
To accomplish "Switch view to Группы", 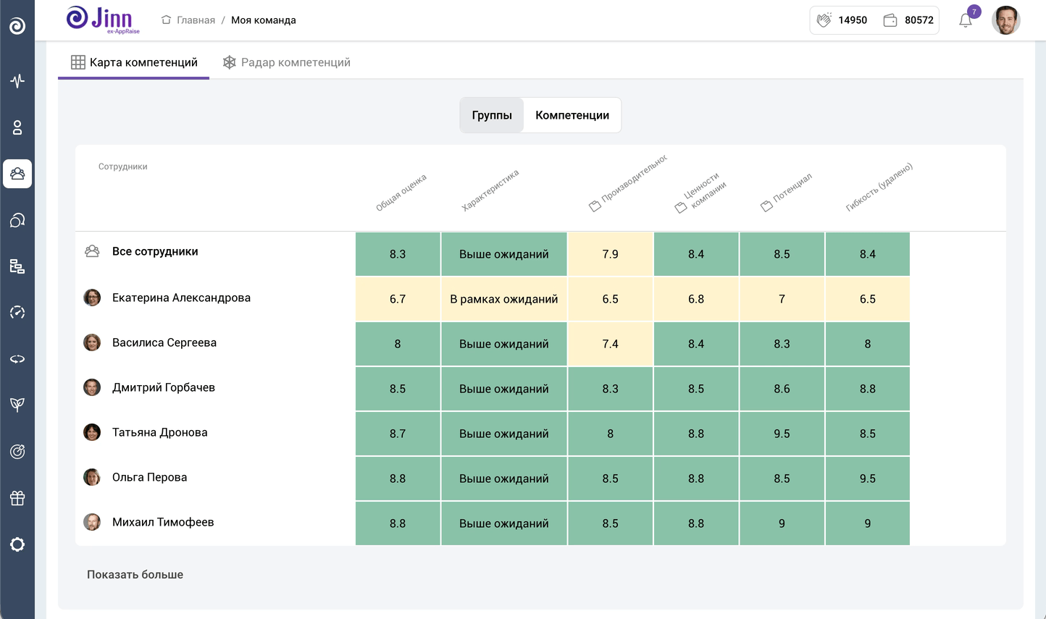I will (492, 115).
